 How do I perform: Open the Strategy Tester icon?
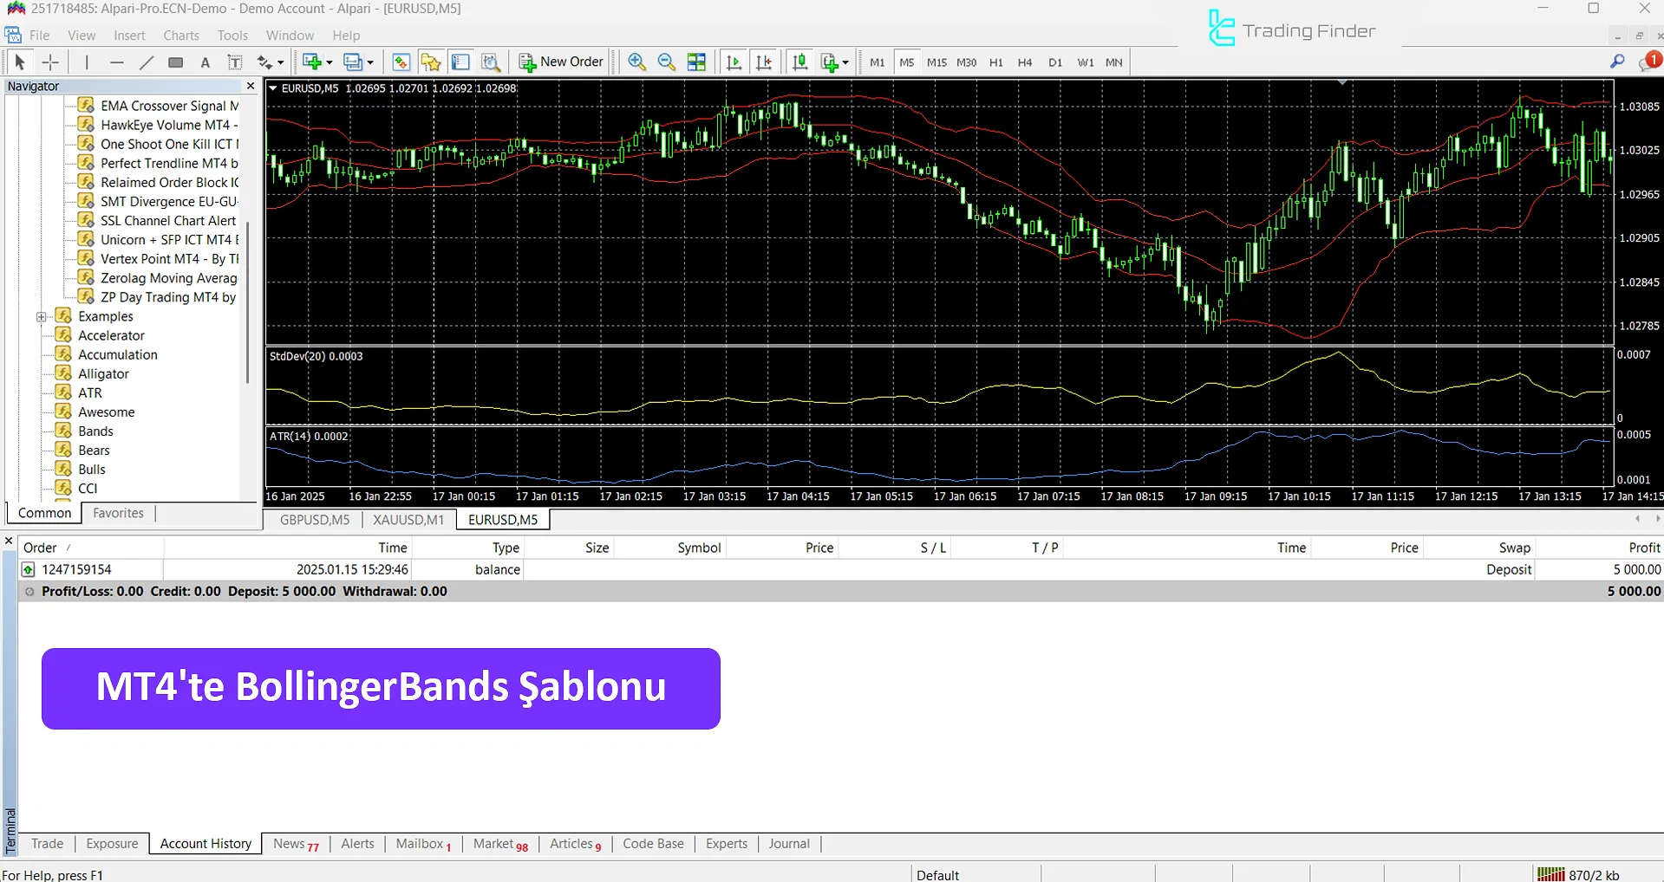click(491, 62)
